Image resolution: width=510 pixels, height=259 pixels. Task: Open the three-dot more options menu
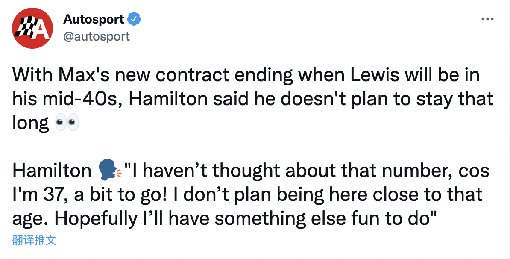487,19
